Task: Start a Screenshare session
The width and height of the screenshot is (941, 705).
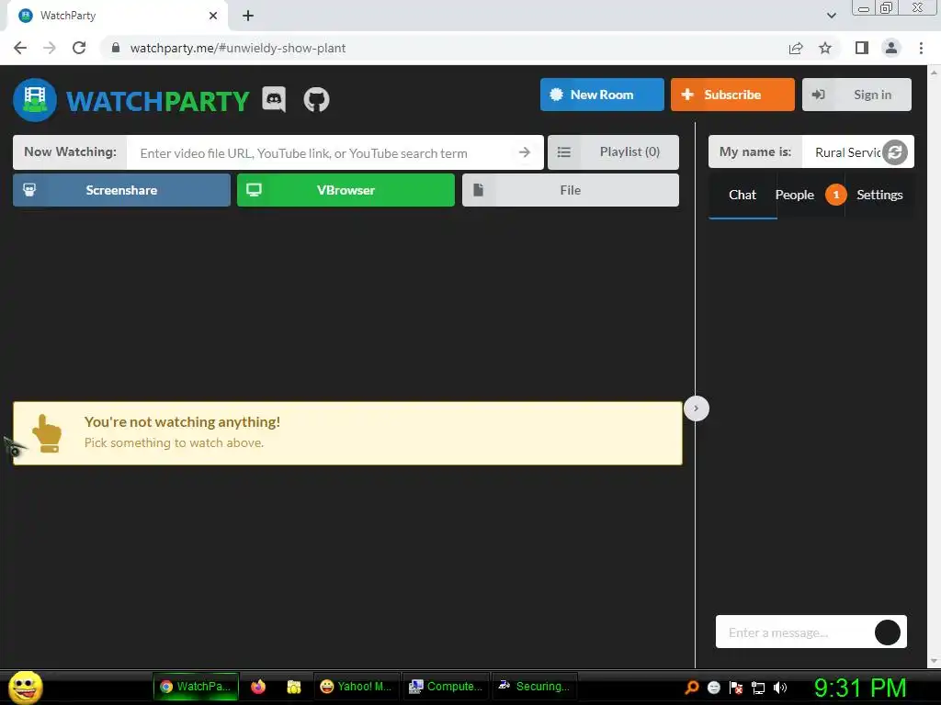Action: point(122,190)
